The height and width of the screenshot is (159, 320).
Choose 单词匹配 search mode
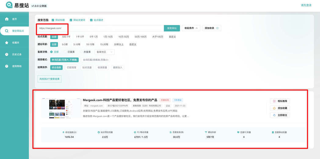(64, 60)
